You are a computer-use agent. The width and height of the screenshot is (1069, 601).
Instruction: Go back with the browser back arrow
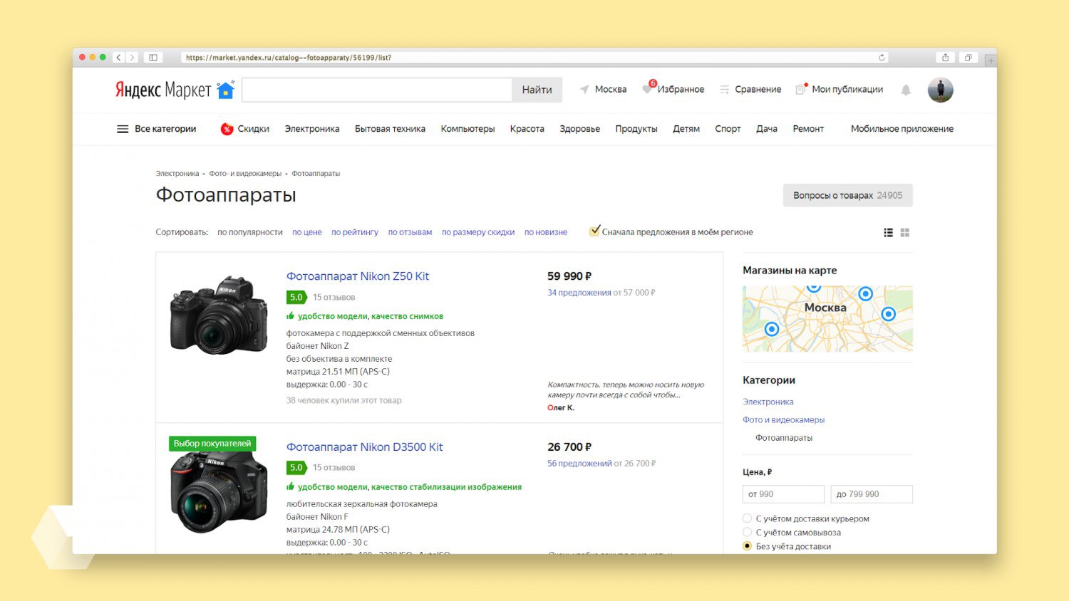[119, 58]
